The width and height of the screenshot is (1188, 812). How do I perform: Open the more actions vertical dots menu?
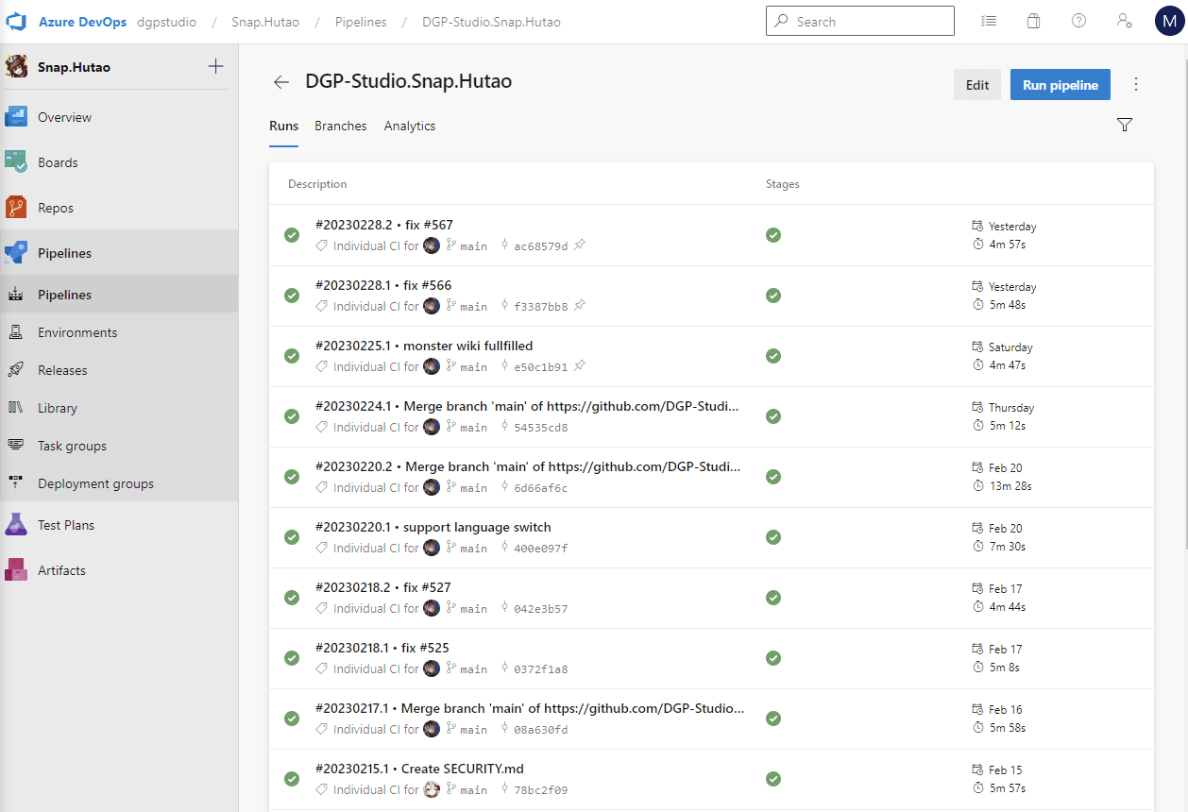point(1136,84)
